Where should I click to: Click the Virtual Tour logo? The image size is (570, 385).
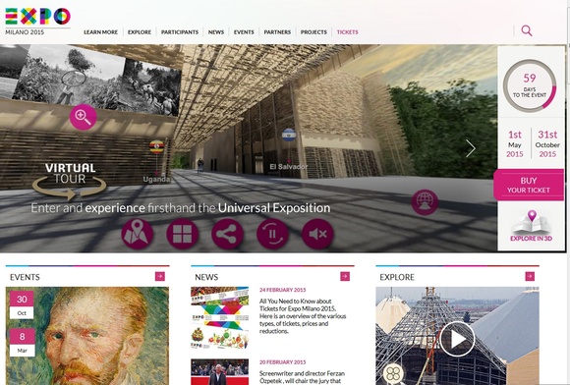coord(70,181)
